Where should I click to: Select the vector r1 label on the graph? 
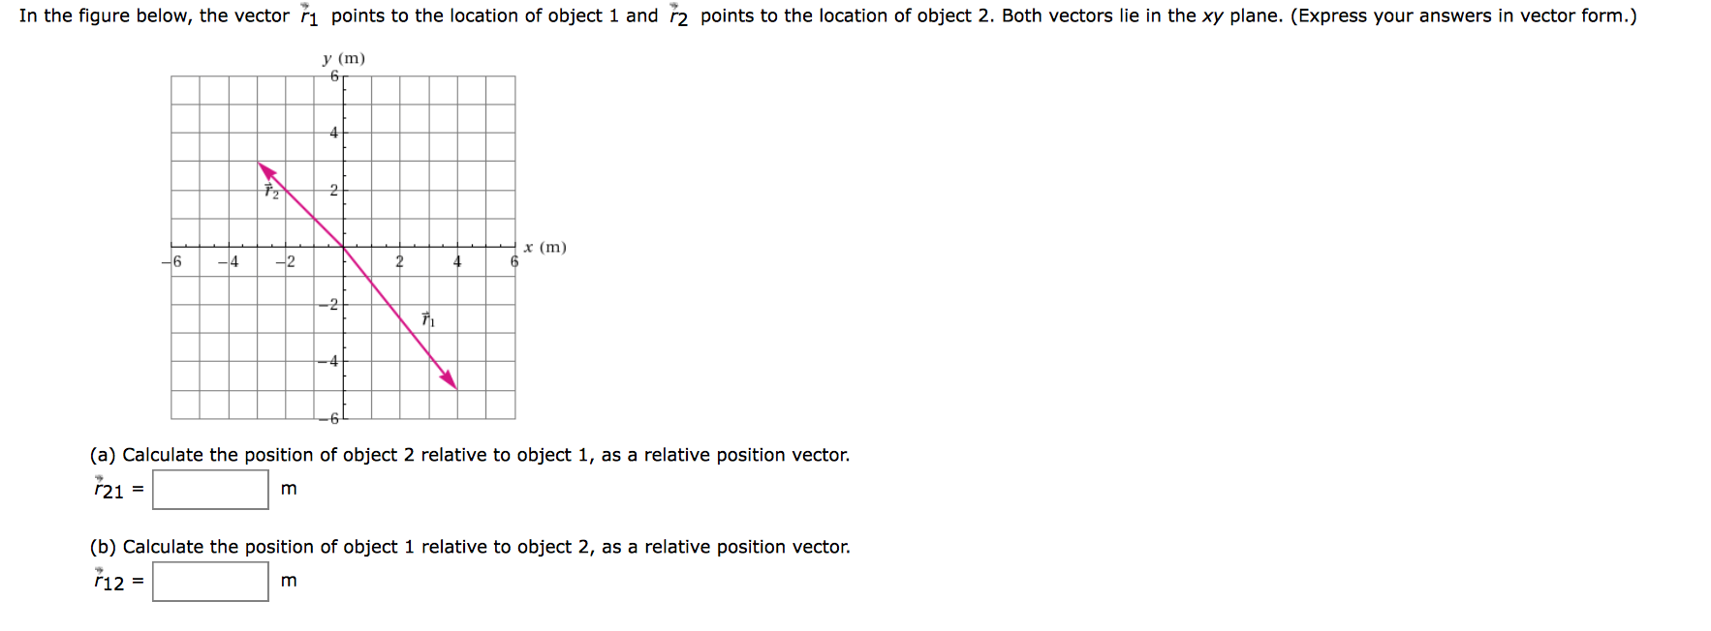click(x=426, y=318)
